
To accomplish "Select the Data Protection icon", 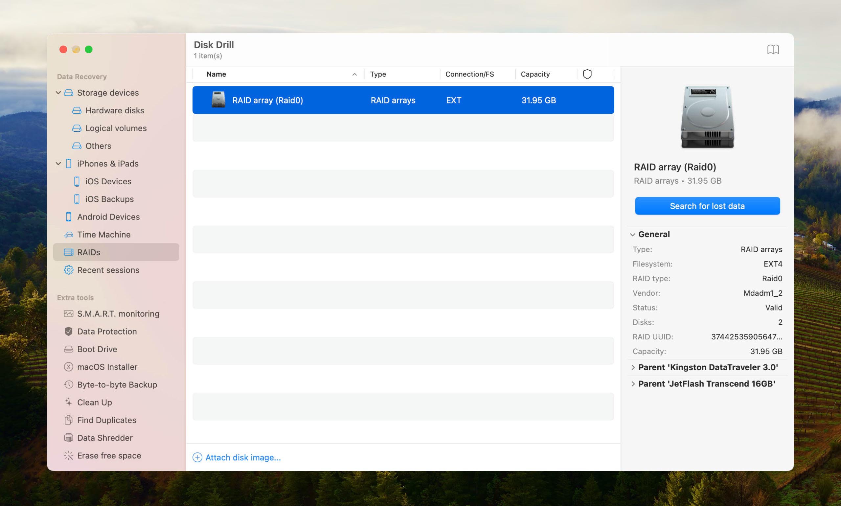I will (x=68, y=331).
